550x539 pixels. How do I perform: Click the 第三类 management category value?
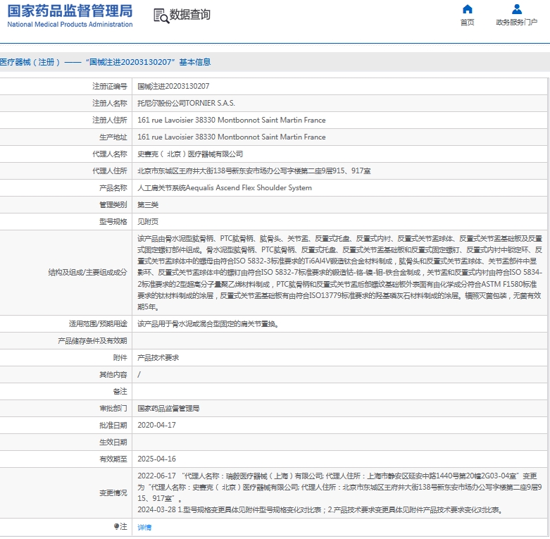pyautogui.click(x=148, y=204)
